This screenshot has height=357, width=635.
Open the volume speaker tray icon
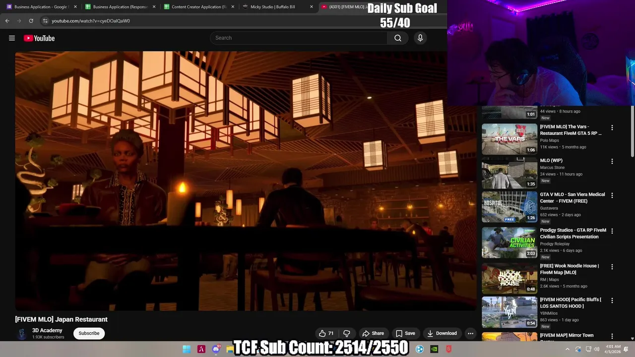click(x=597, y=349)
